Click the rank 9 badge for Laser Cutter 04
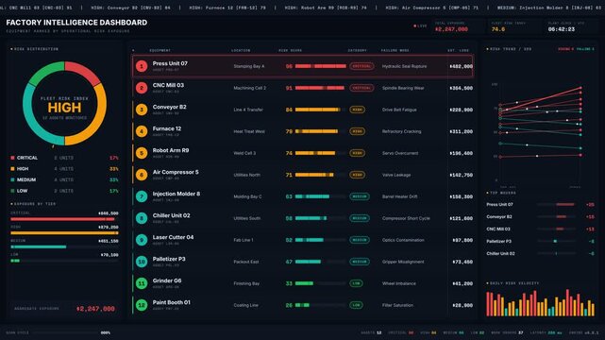Viewport: 605px width, 340px height. tap(142, 240)
